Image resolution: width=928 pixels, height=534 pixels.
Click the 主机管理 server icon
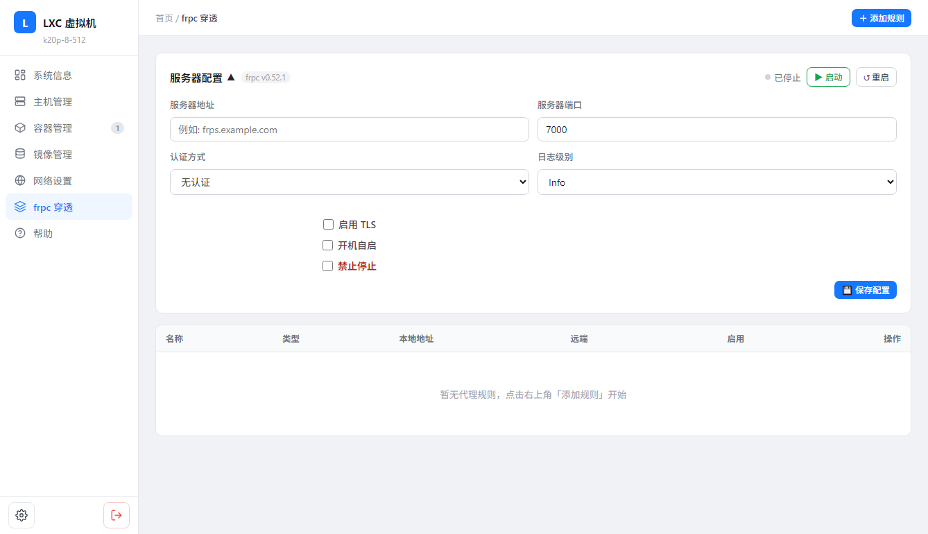click(x=20, y=101)
